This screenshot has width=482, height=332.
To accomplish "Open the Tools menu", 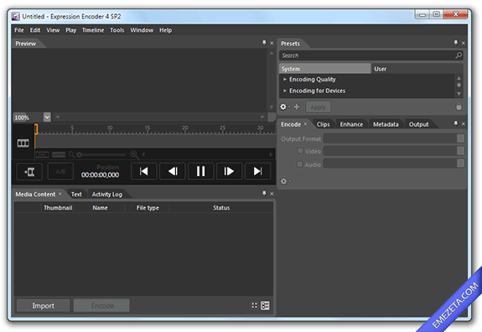I will (x=117, y=30).
